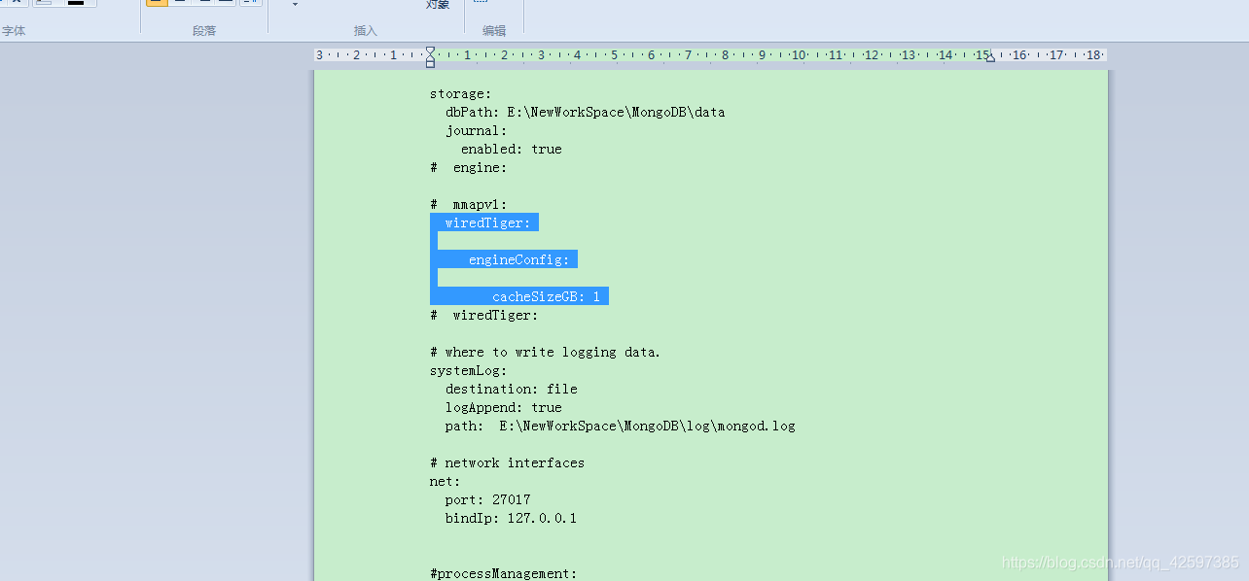Click the '# network interfaces' comment
Screen dimensions: 1249x581
508,462
